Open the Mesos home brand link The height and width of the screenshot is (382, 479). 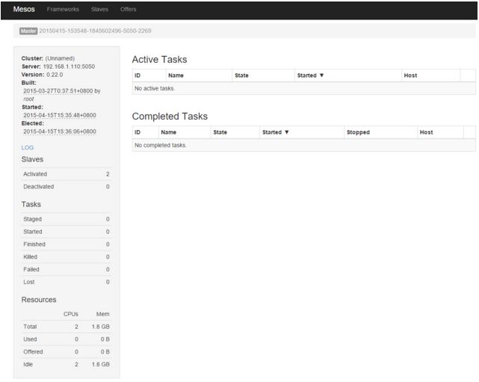[24, 9]
